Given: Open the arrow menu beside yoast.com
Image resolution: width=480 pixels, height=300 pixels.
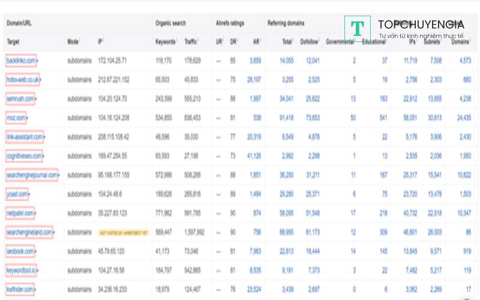Looking at the screenshot, I should pyautogui.click(x=28, y=194).
